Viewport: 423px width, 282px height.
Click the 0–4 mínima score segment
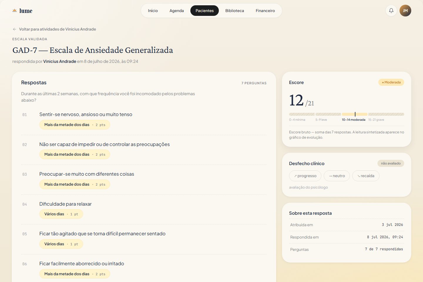point(302,114)
